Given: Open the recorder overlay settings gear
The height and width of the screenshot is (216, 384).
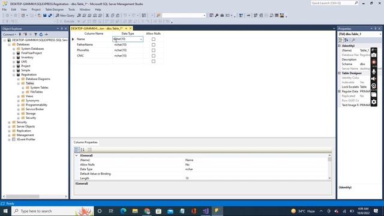Looking at the screenshot, I should (x=374, y=102).
